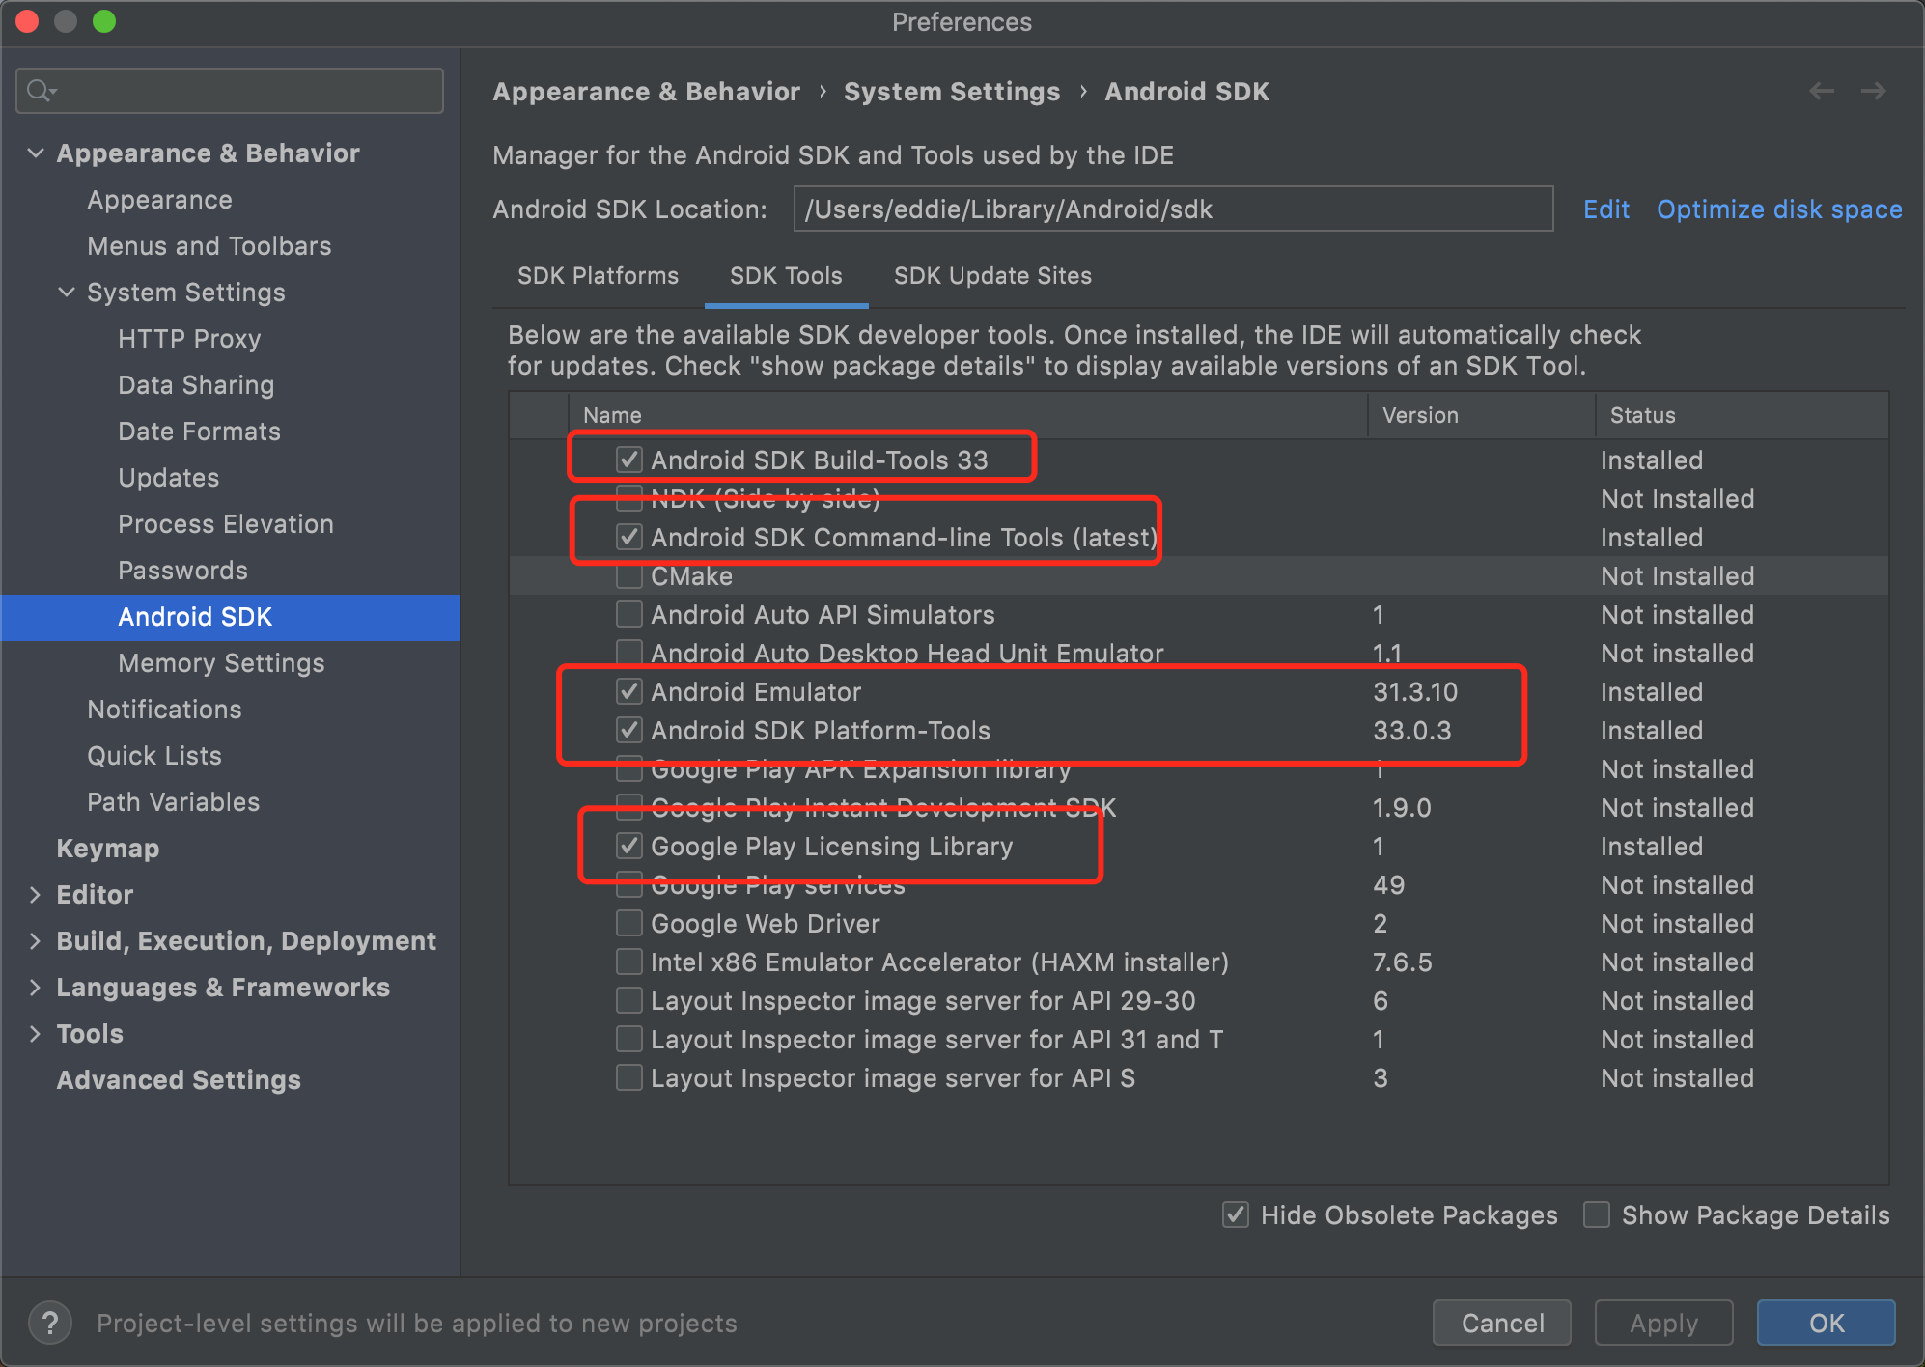Open Path Variables settings
Viewport: 1925px width, 1367px height.
[174, 802]
